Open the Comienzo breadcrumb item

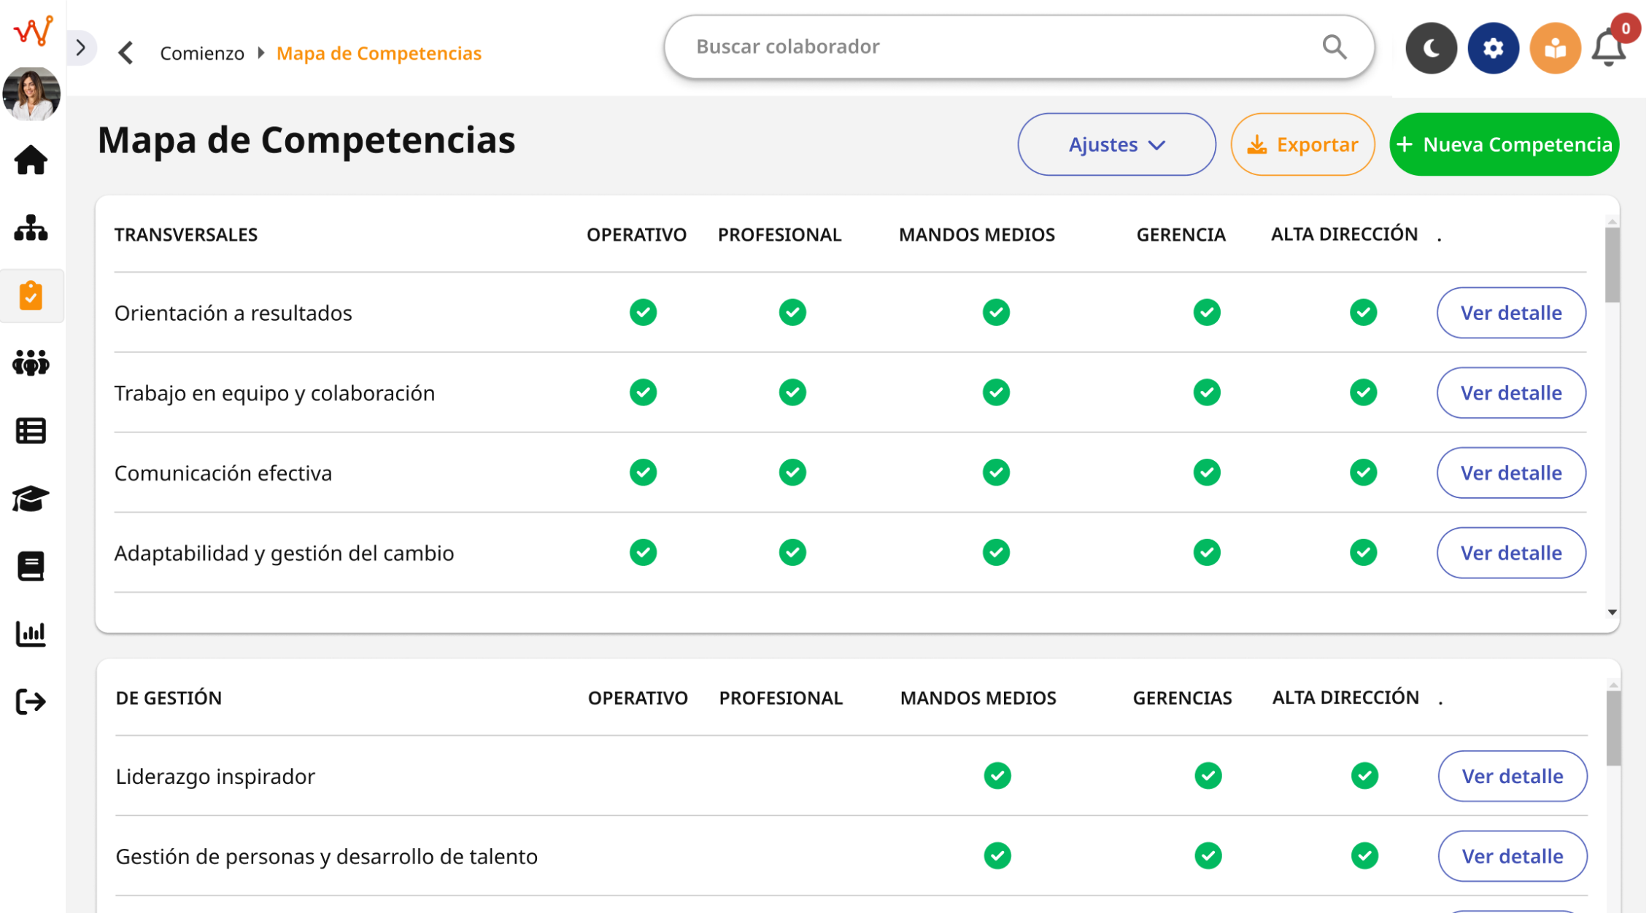point(202,53)
